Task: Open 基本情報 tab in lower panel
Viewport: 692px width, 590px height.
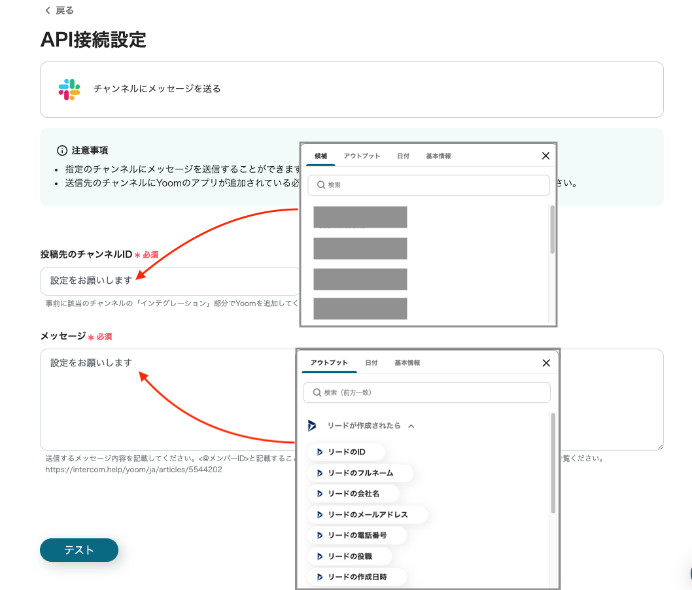Action: 407,363
